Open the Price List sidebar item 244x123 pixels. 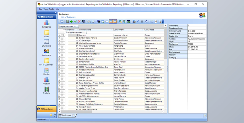coord(47,81)
